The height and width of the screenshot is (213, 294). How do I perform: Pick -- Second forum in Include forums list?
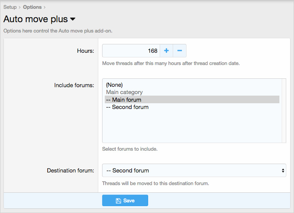tap(127, 107)
